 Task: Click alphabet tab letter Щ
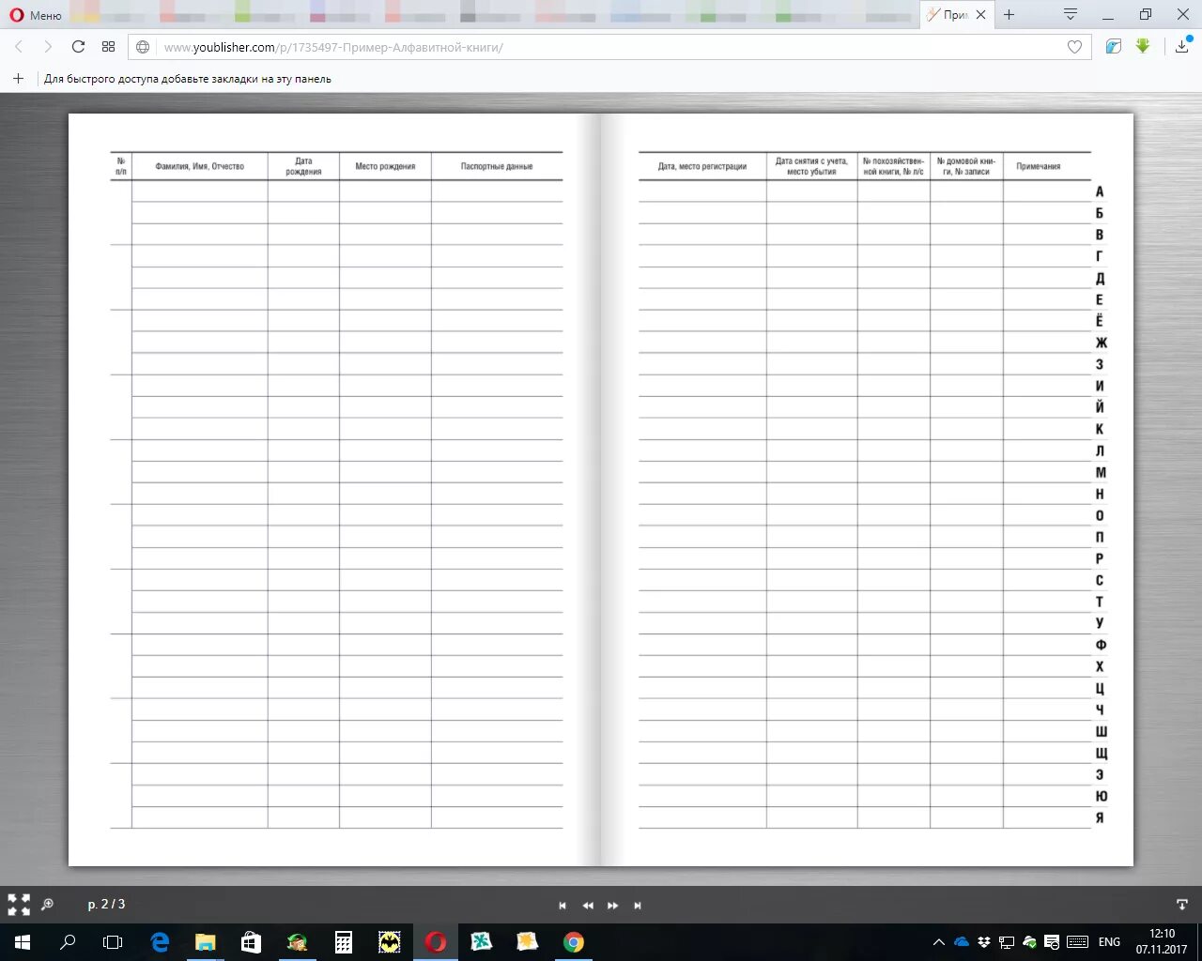(1101, 753)
